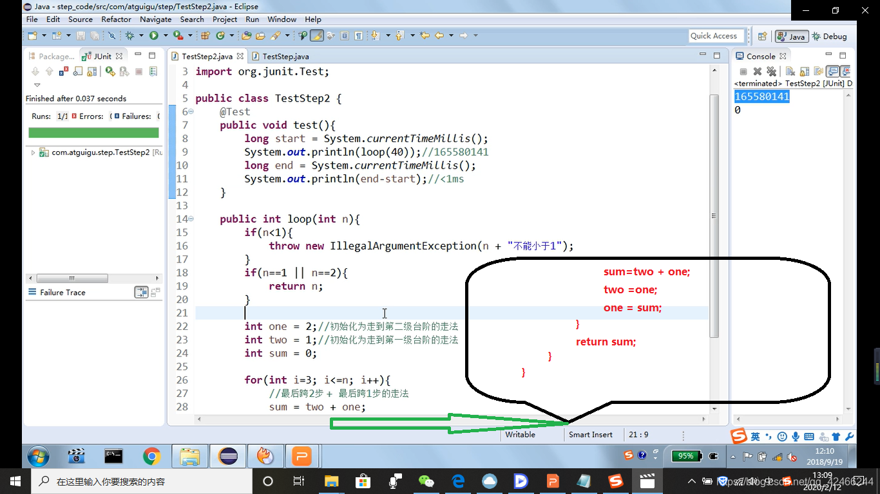Toggle JUnit Scroll Lock icon
This screenshot has width=880, height=494.
91,71
